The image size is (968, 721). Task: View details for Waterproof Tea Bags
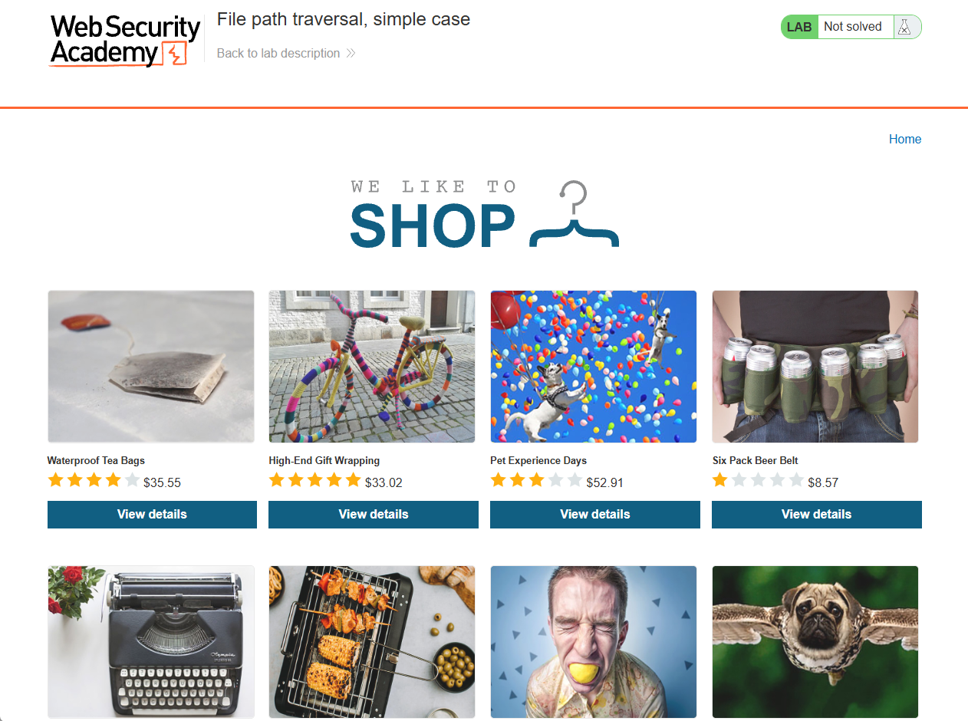[x=152, y=515]
